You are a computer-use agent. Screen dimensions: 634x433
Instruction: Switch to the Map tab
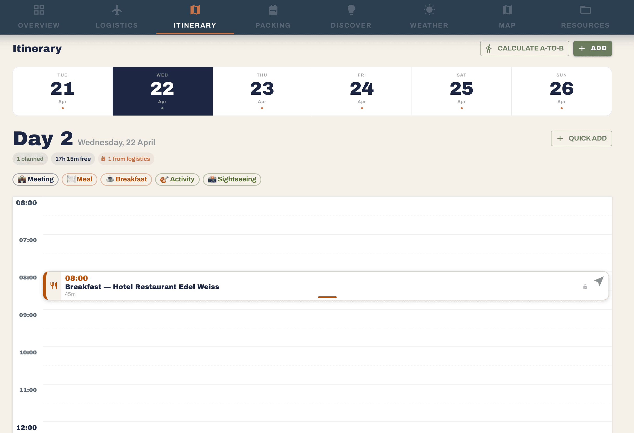tap(507, 17)
